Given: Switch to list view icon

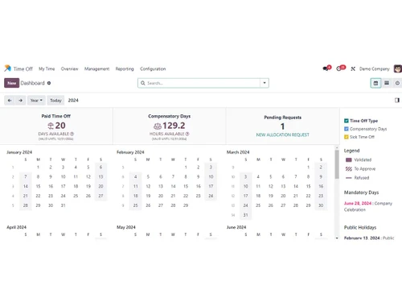Looking at the screenshot, I should coord(387,83).
